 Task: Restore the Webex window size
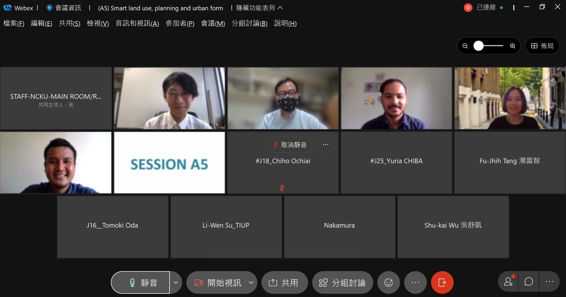tap(542, 7)
